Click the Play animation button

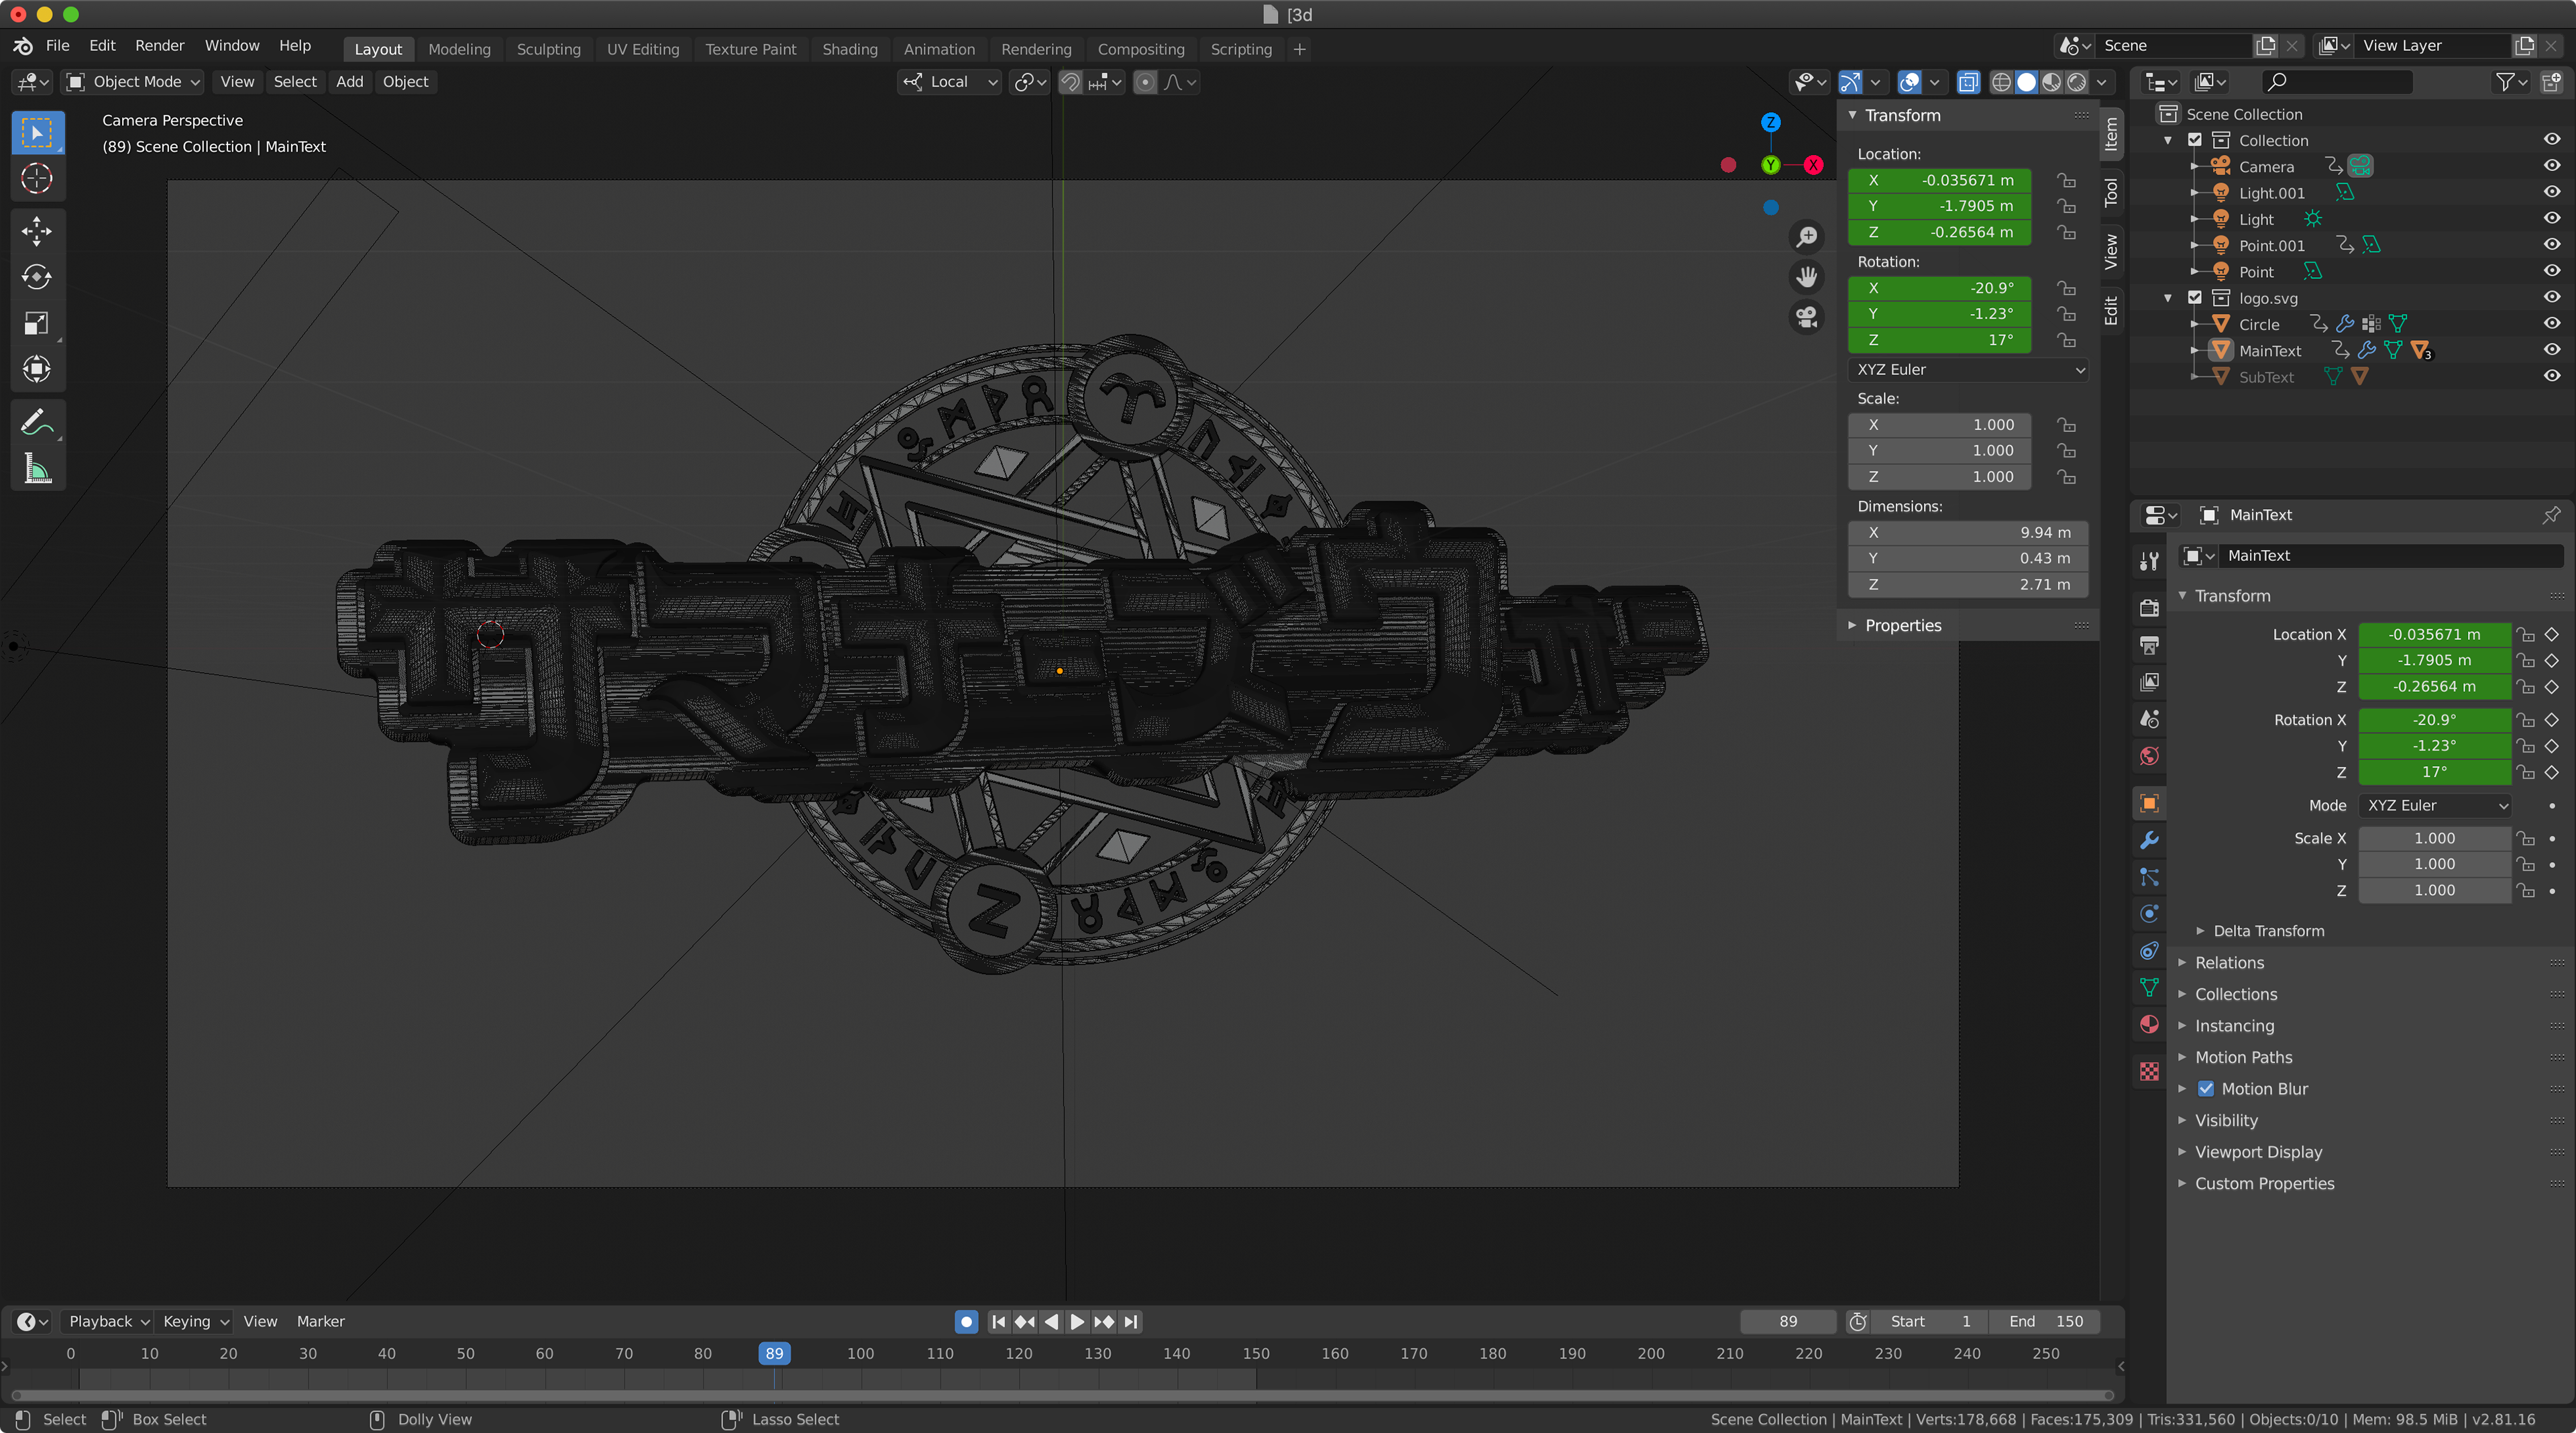[1077, 1321]
